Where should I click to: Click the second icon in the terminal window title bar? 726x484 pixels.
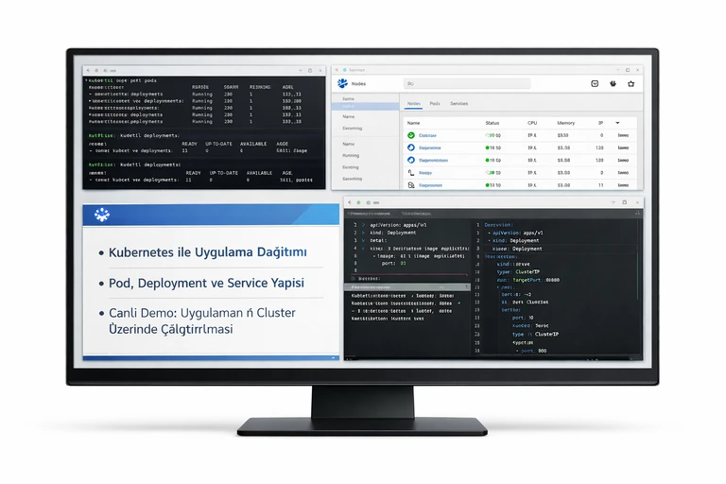point(96,70)
